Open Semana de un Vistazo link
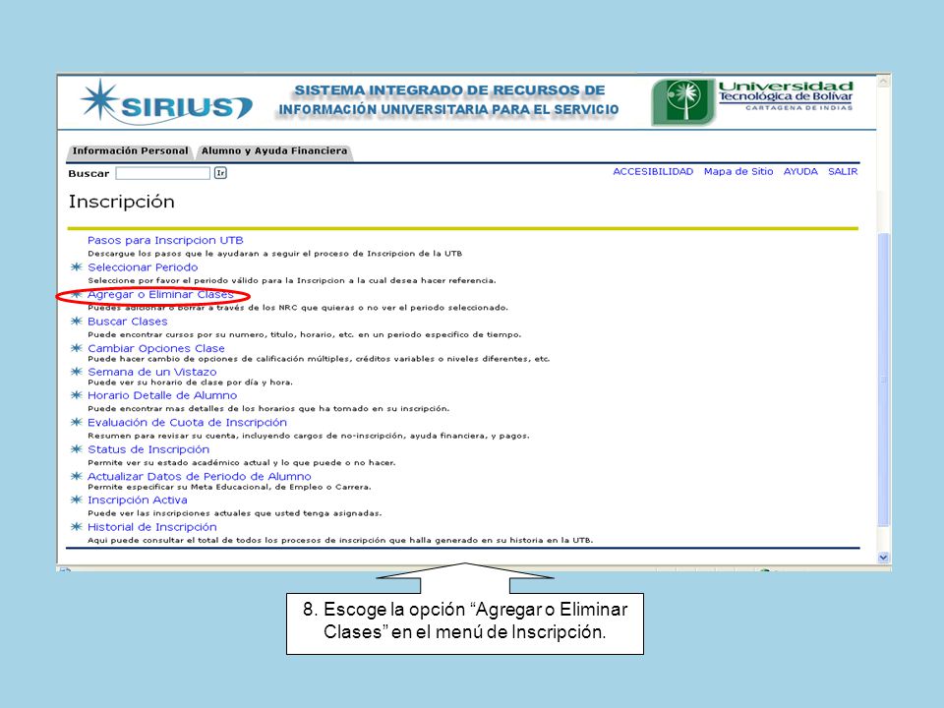The image size is (944, 708). 152,372
